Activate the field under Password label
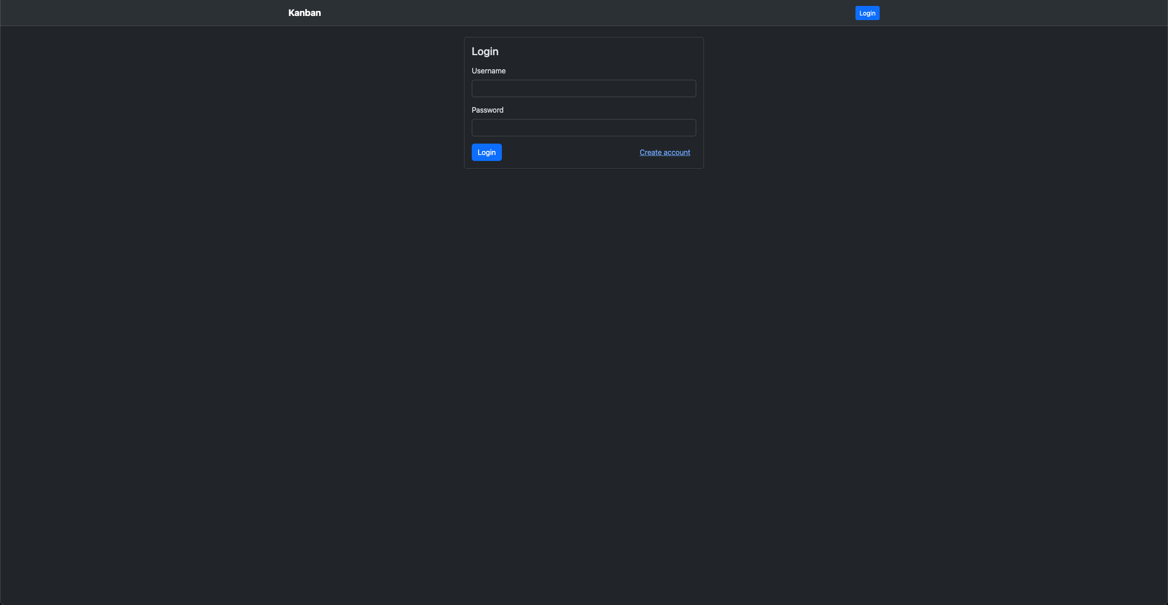This screenshot has width=1168, height=605. click(584, 128)
